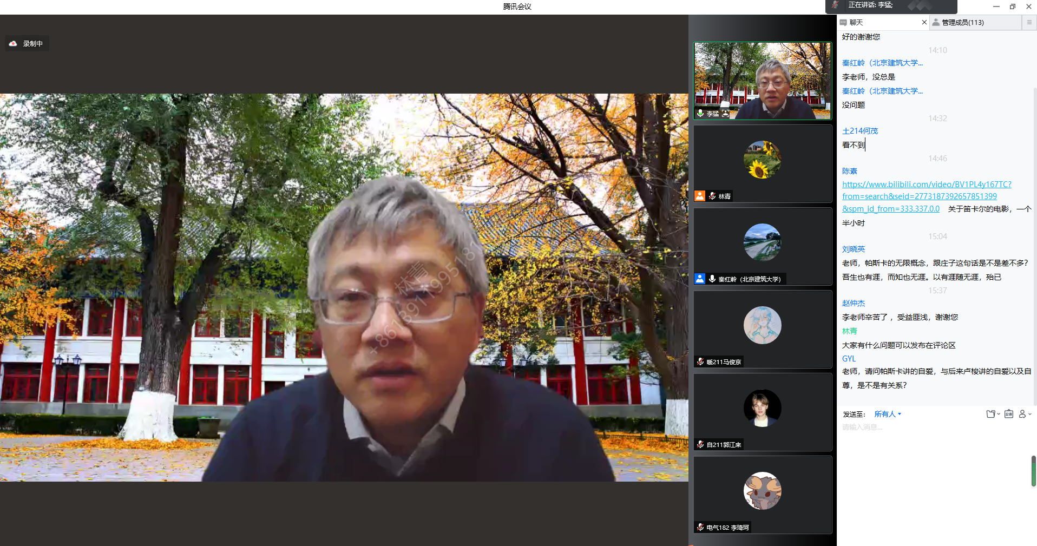Click the muted microphone icon in speaking bar
The image size is (1037, 546).
835,5
